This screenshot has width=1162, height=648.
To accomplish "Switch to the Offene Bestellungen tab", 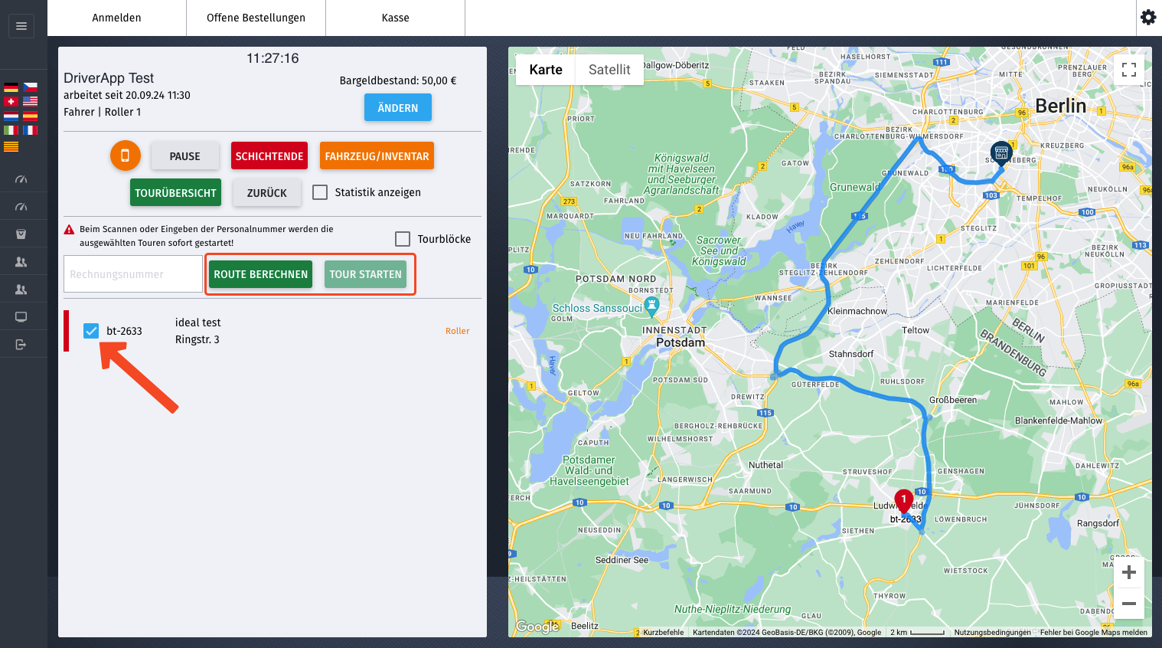I will [x=256, y=18].
